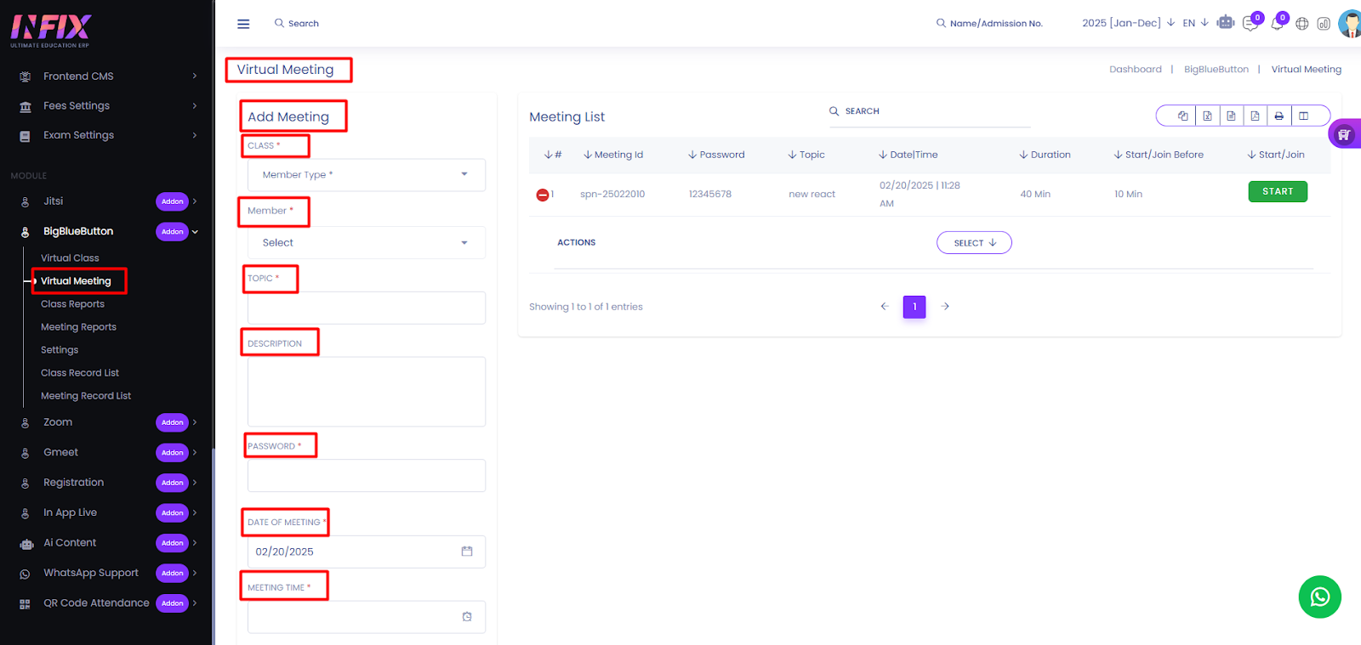Open the 2025 [Jan-Dec] session dropdown

[x=1128, y=23]
